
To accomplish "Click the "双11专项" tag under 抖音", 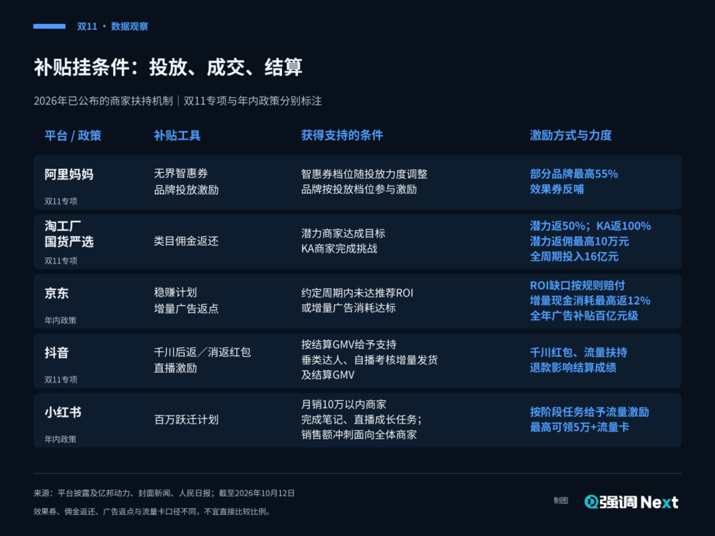I will click(61, 379).
